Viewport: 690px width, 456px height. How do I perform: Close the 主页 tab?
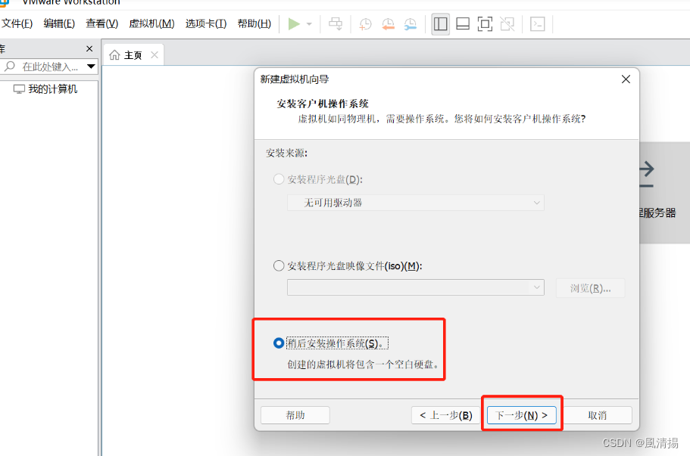click(x=154, y=55)
